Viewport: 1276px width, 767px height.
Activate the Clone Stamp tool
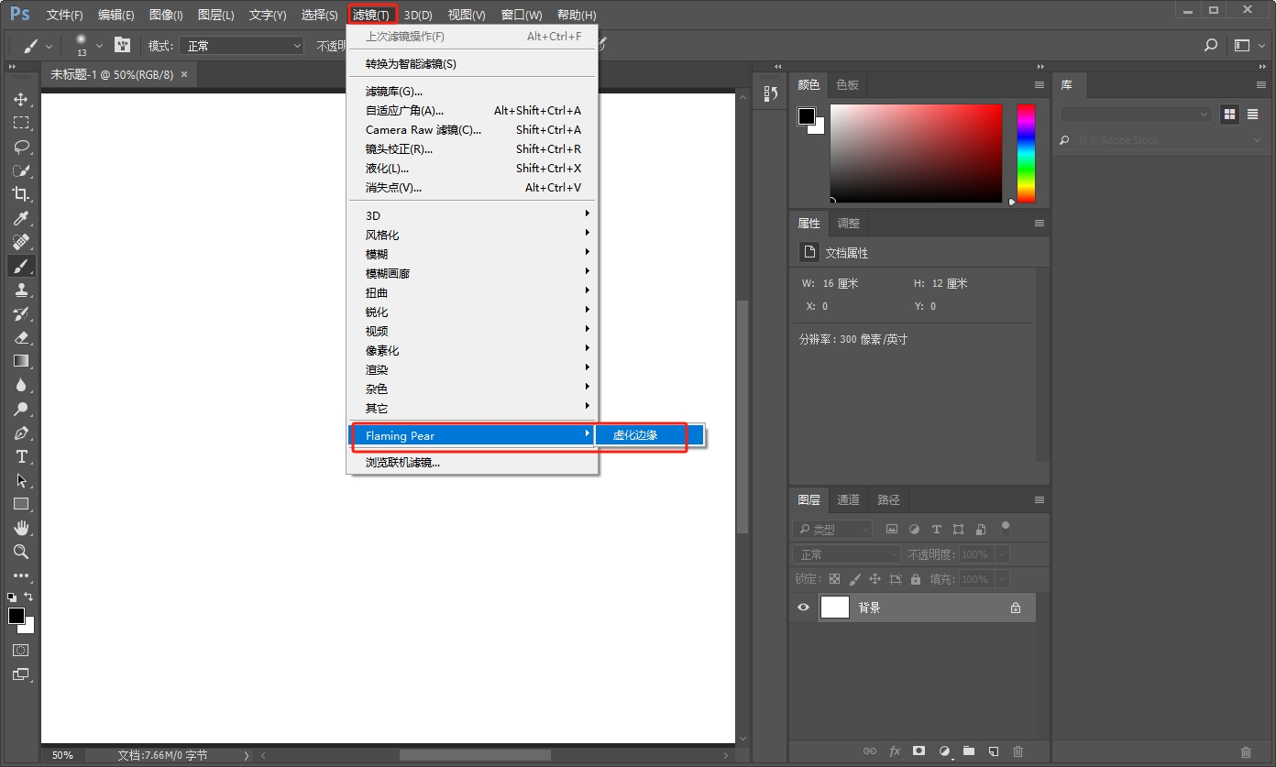22,290
